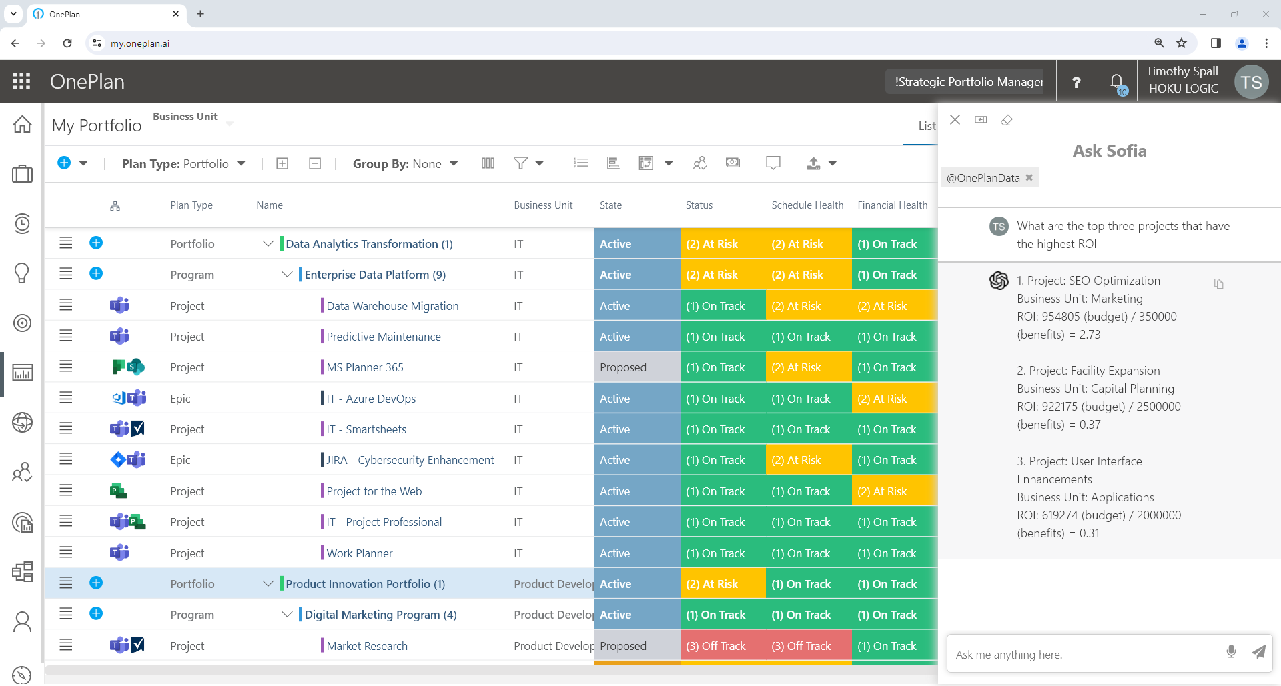This screenshot has height=686, width=1281.
Task: Open the MS Planner 365 project
Action: (x=365, y=367)
